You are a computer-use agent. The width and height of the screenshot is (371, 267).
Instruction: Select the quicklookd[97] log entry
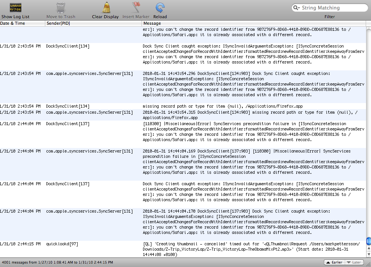click(x=183, y=249)
